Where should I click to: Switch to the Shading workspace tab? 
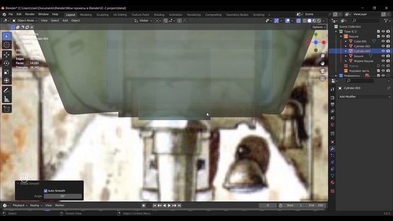point(159,15)
